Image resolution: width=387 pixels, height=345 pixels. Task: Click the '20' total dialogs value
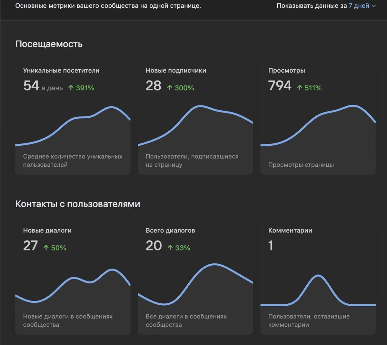tap(154, 246)
